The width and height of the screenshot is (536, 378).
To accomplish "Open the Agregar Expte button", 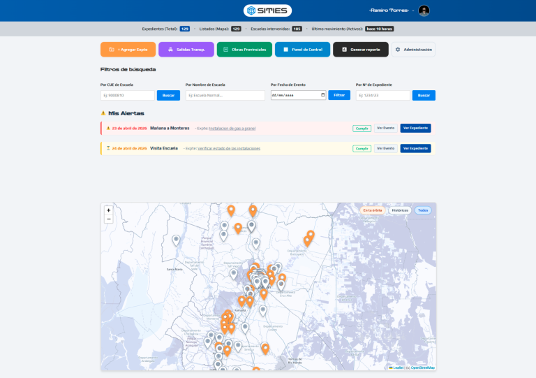I will (128, 50).
